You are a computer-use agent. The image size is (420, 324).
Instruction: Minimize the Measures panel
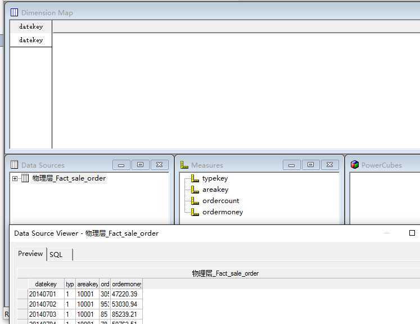(x=292, y=165)
